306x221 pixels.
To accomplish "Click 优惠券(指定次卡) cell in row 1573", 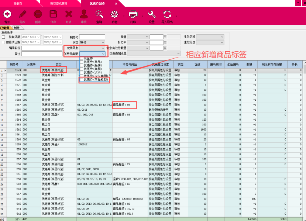I will pos(59,75).
